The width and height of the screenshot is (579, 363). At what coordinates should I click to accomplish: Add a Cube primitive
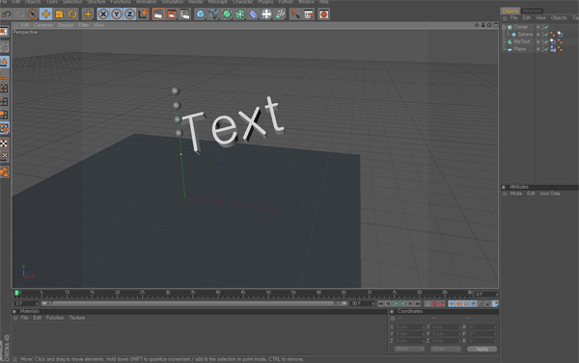tap(200, 14)
